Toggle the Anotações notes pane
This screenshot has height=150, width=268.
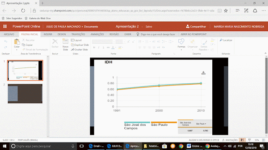[x=230, y=140]
